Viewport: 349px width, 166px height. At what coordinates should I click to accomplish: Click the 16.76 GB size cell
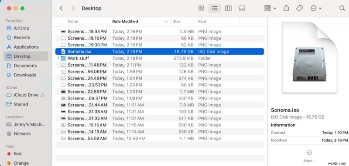[x=184, y=52]
